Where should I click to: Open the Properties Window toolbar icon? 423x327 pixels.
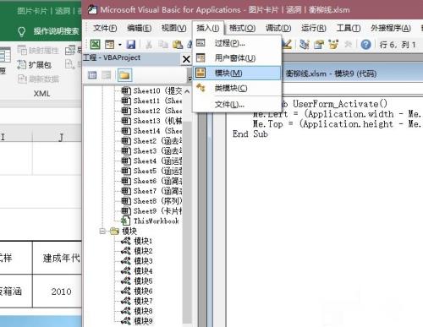[x=319, y=44]
